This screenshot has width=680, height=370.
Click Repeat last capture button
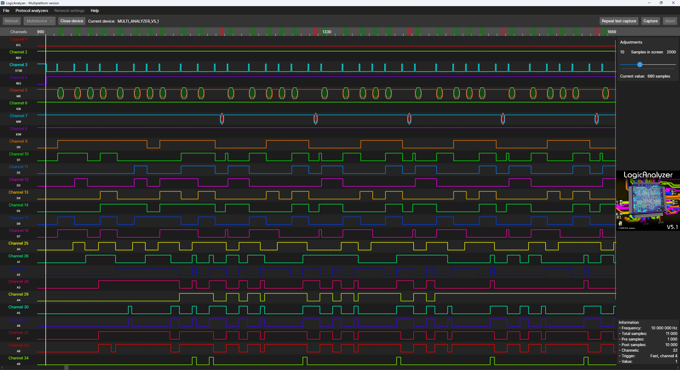click(619, 21)
